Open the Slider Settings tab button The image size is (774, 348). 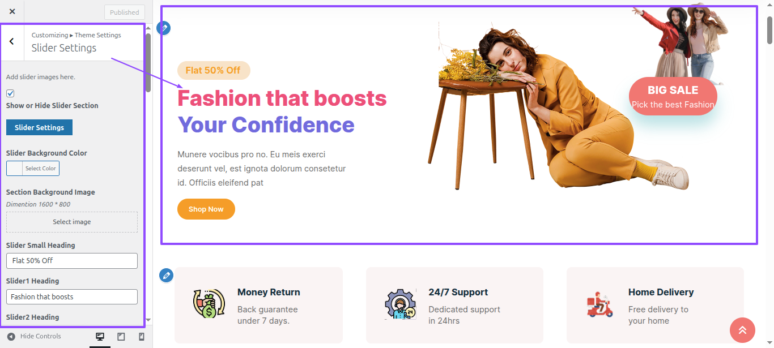click(x=39, y=127)
